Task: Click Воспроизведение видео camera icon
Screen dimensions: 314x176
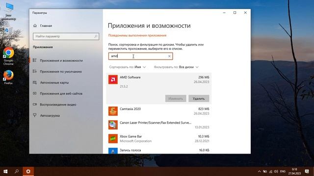Action: coord(35,104)
